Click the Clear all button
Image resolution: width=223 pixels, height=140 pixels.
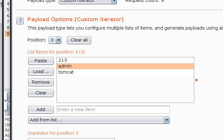(79, 40)
